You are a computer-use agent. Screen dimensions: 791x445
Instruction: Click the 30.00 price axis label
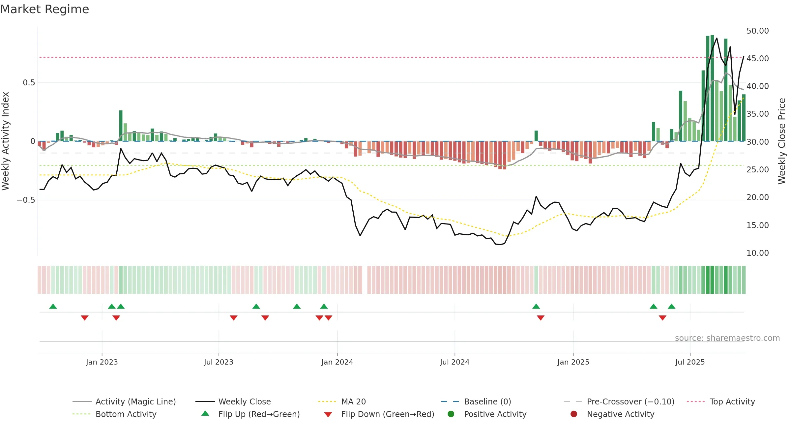[x=757, y=142]
